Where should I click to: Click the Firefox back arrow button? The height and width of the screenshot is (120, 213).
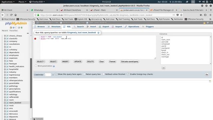[3, 15]
